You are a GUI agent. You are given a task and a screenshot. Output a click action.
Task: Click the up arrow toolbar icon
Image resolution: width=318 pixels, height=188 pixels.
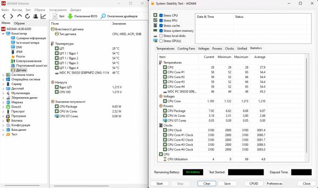pyautogui.click(x=20, y=16)
